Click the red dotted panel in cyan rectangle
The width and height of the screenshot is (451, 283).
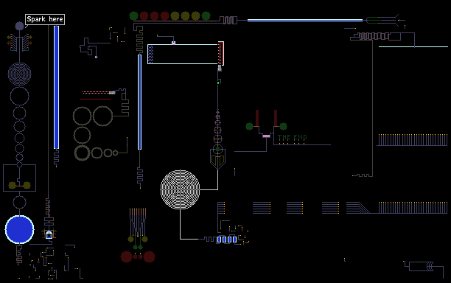220,54
